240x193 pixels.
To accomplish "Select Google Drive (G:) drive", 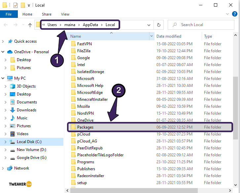I will (x=32, y=158).
